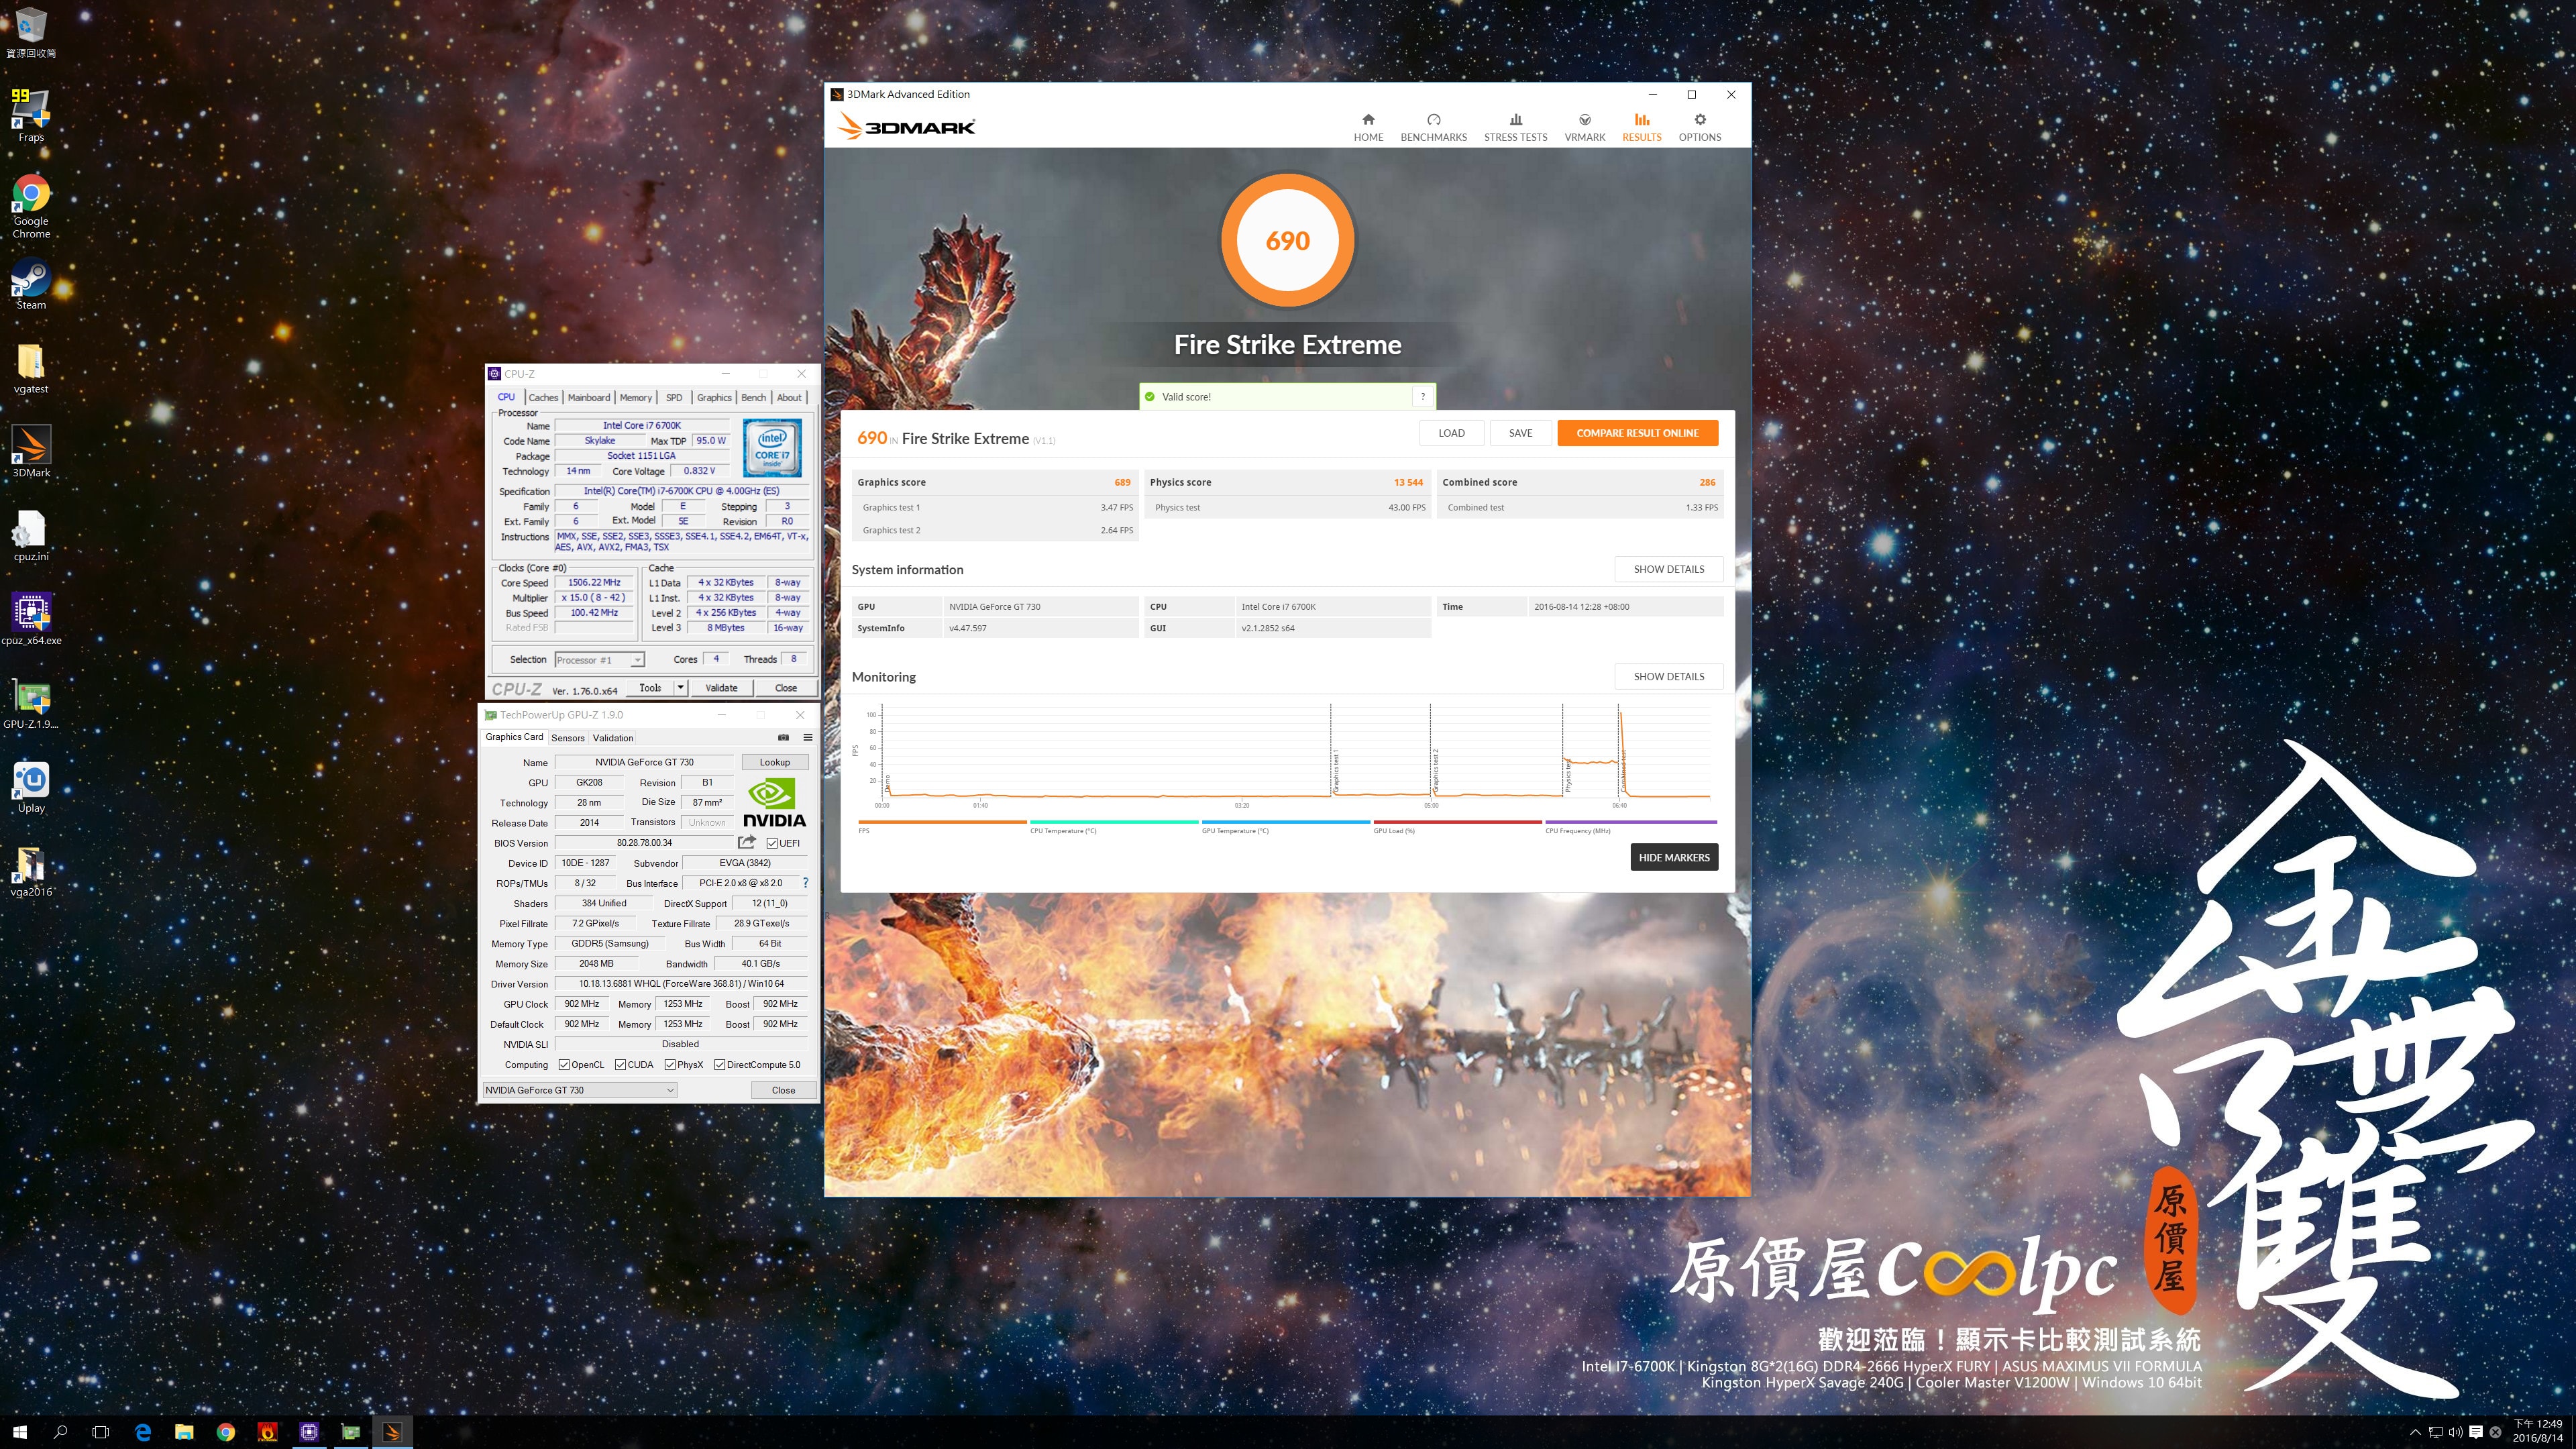Toggle the CUDA checkbox in GPU-Z
The height and width of the screenshot is (1449, 2576).
[620, 1065]
